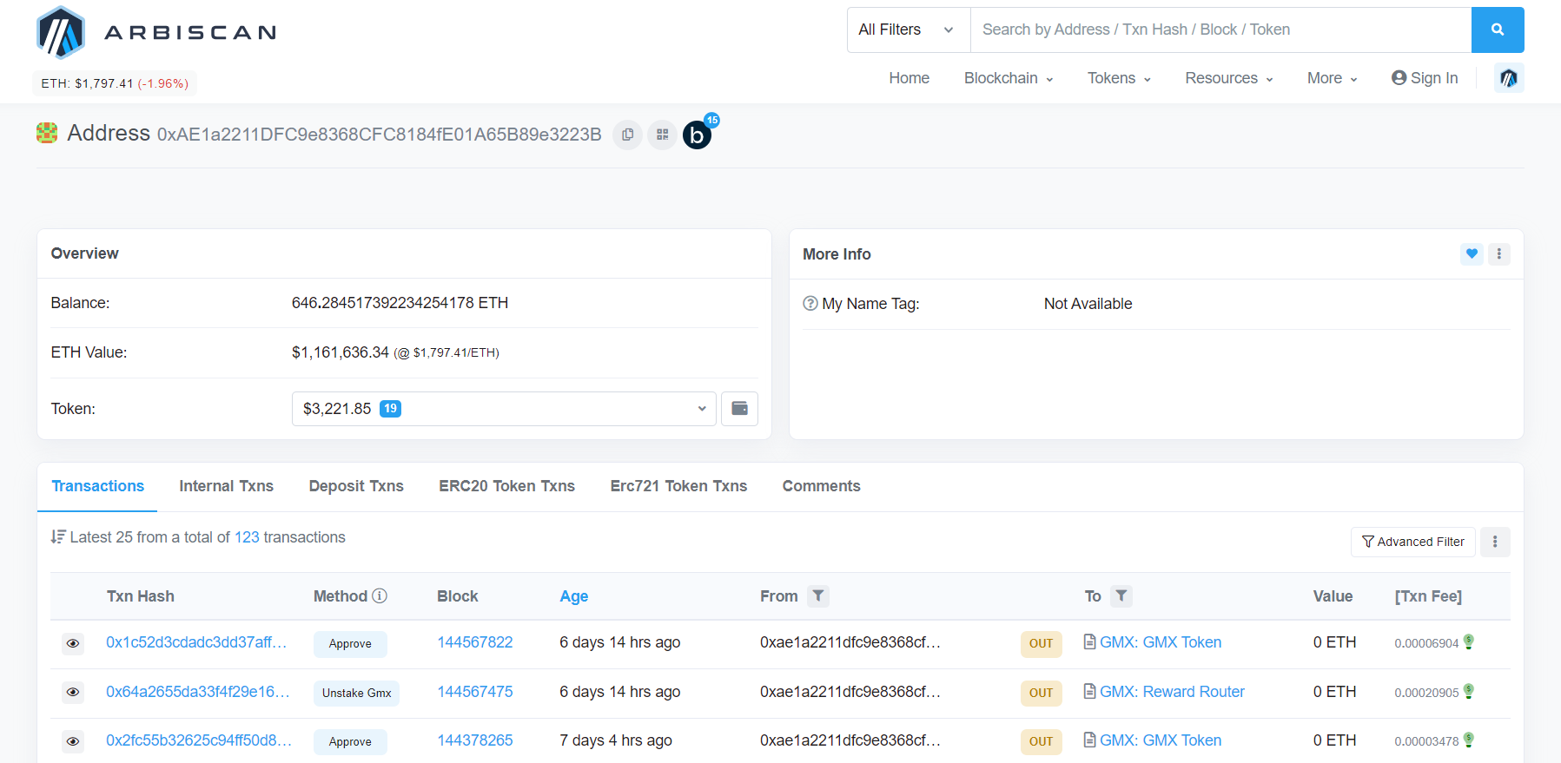Click the search by address input field
This screenshot has width=1561, height=763.
pyautogui.click(x=1220, y=30)
